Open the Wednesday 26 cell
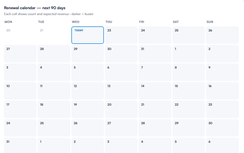Image resolution: width=244 pixels, height=153 pixels. [87, 128]
